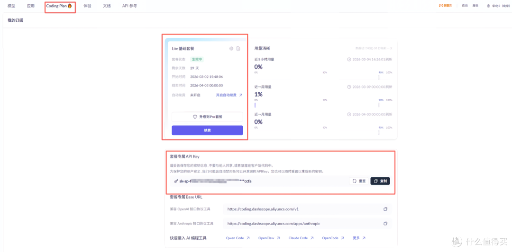
Task: Click the 近5小时用量 progress bar
Action: tap(323, 78)
